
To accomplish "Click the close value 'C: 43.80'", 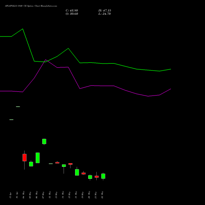I will [72, 11].
